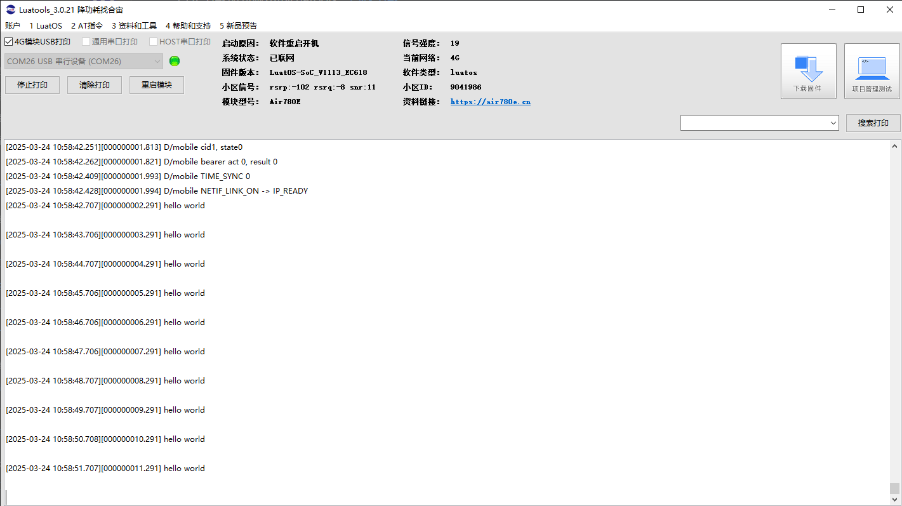Click the log line 'D/mobile TIME_SYNC 0'
This screenshot has height=506, width=902.
click(x=128, y=176)
